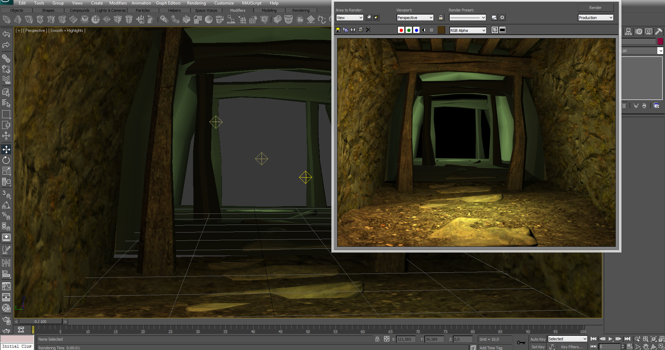
Task: Open the Rendering menu
Action: coord(196,3)
